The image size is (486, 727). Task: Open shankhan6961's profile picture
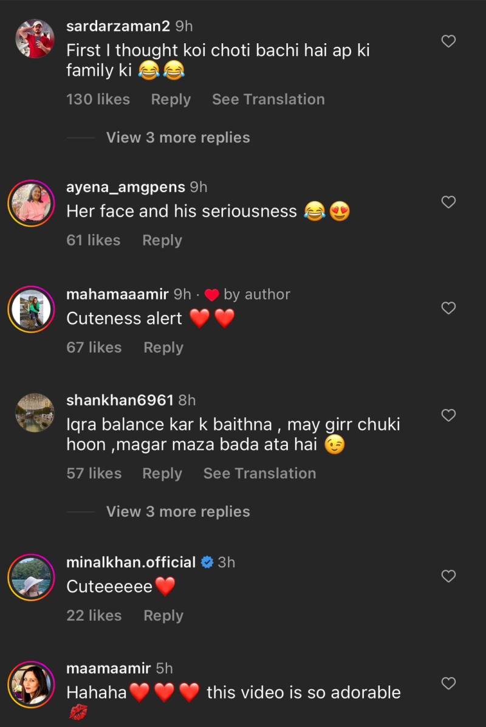click(35, 413)
